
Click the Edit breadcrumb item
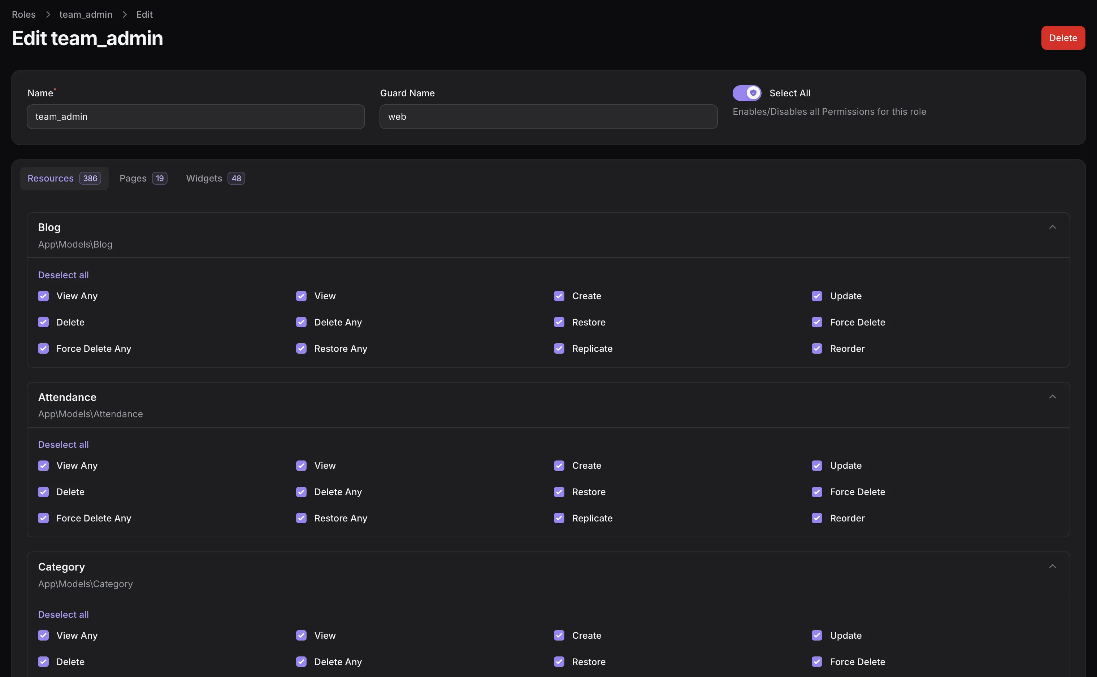click(x=144, y=14)
